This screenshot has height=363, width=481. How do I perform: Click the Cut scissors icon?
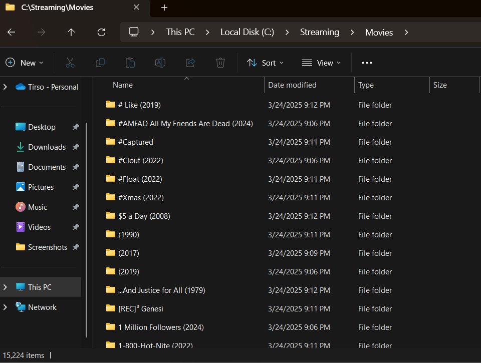[x=70, y=63]
